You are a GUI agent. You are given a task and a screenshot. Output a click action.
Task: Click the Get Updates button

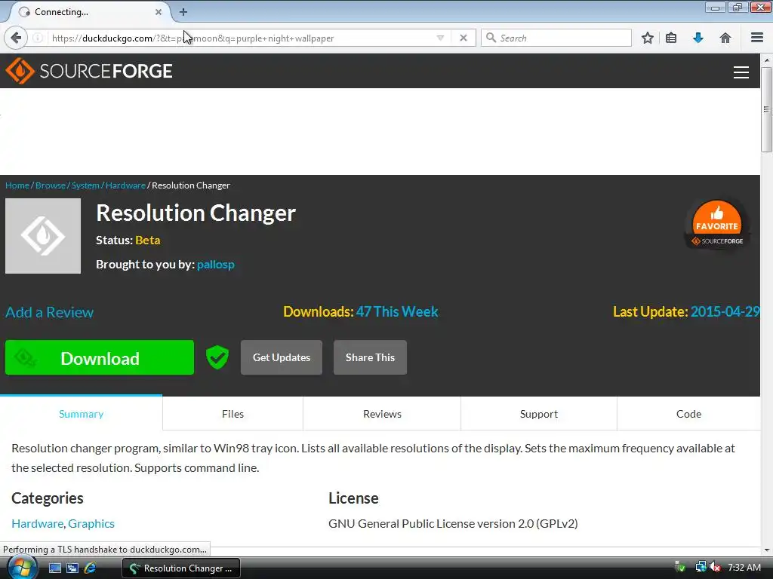(x=282, y=357)
